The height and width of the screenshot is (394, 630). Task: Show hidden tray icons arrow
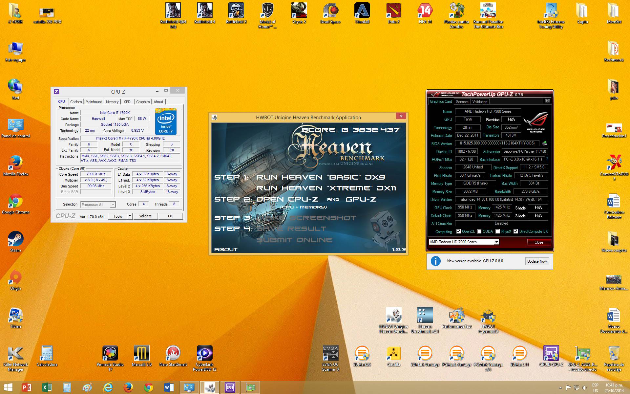click(x=560, y=388)
